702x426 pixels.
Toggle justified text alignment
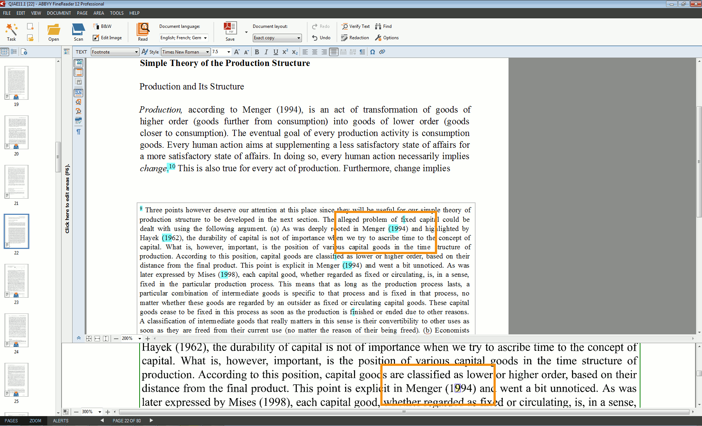[334, 52]
